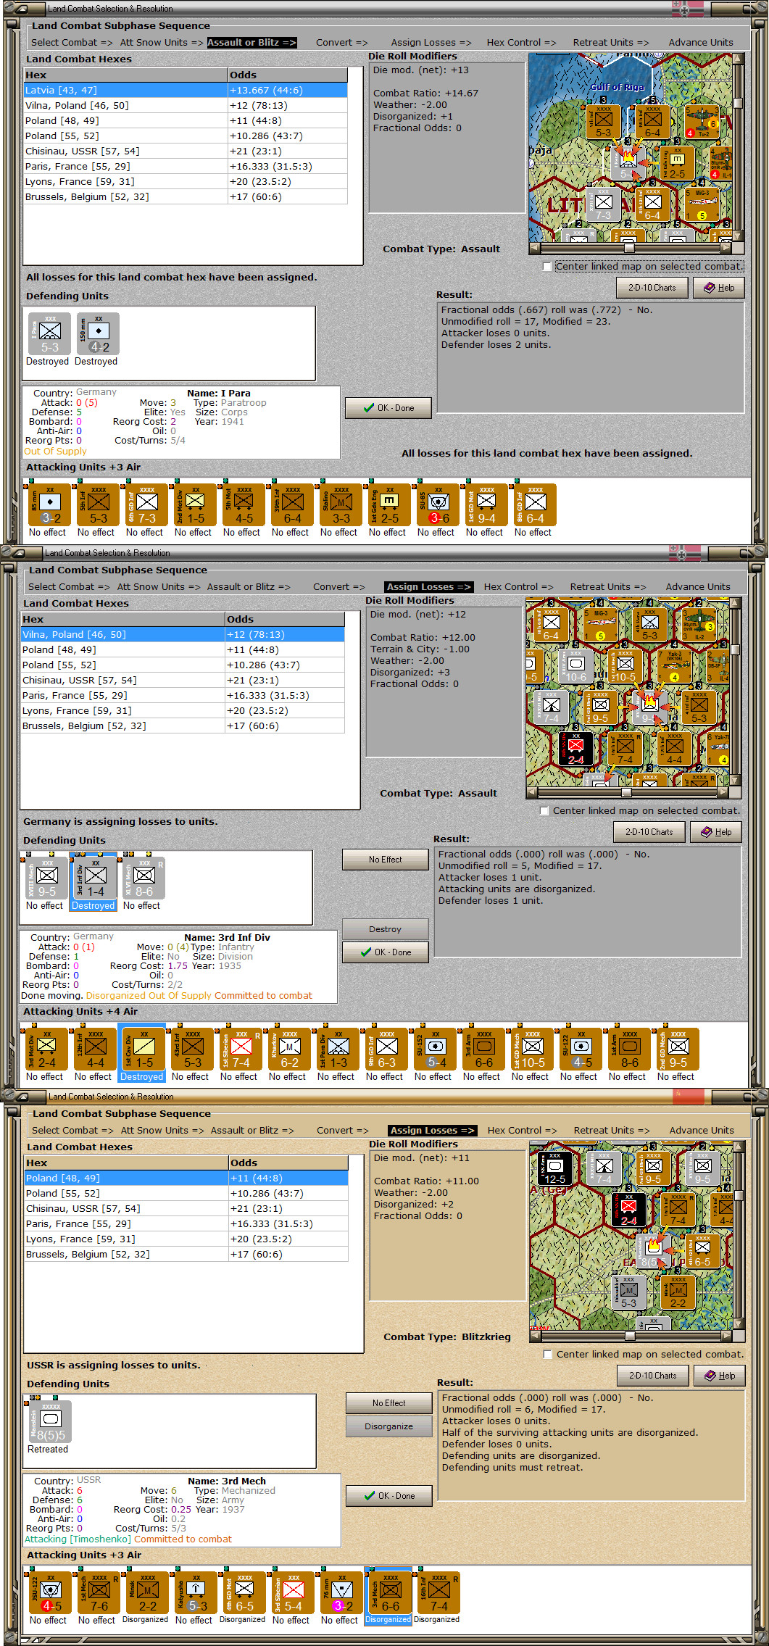
Task: Select the Kharkov 6-2 militia counter
Action: point(289,1049)
